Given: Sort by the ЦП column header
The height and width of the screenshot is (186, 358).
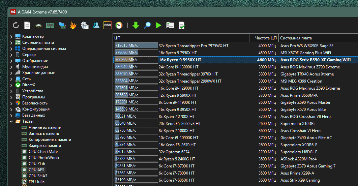Looking at the screenshot, I should point(181,38).
